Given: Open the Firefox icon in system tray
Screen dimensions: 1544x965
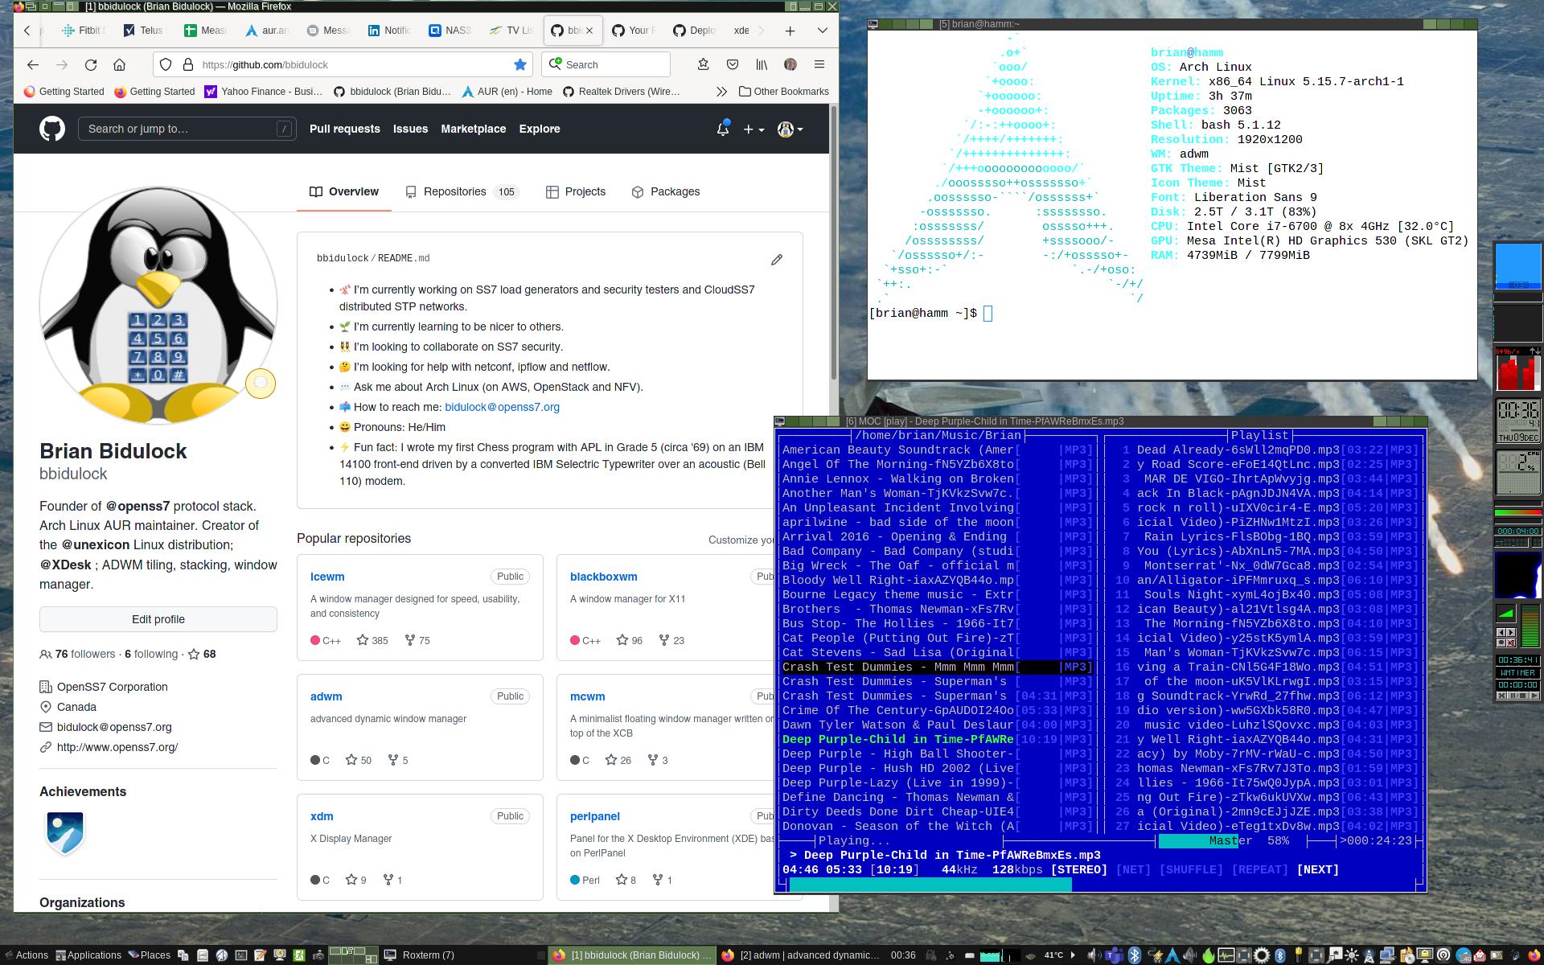Looking at the screenshot, I should pyautogui.click(x=1534, y=955).
